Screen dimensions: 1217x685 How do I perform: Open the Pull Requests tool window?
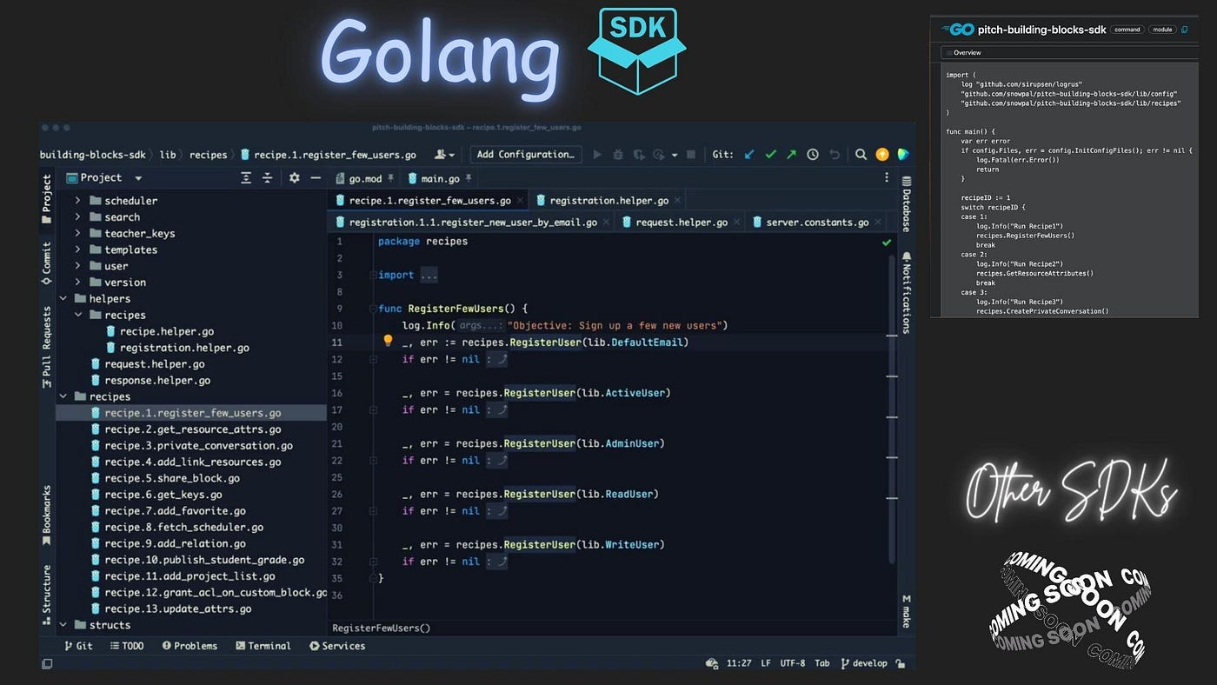[x=47, y=347]
